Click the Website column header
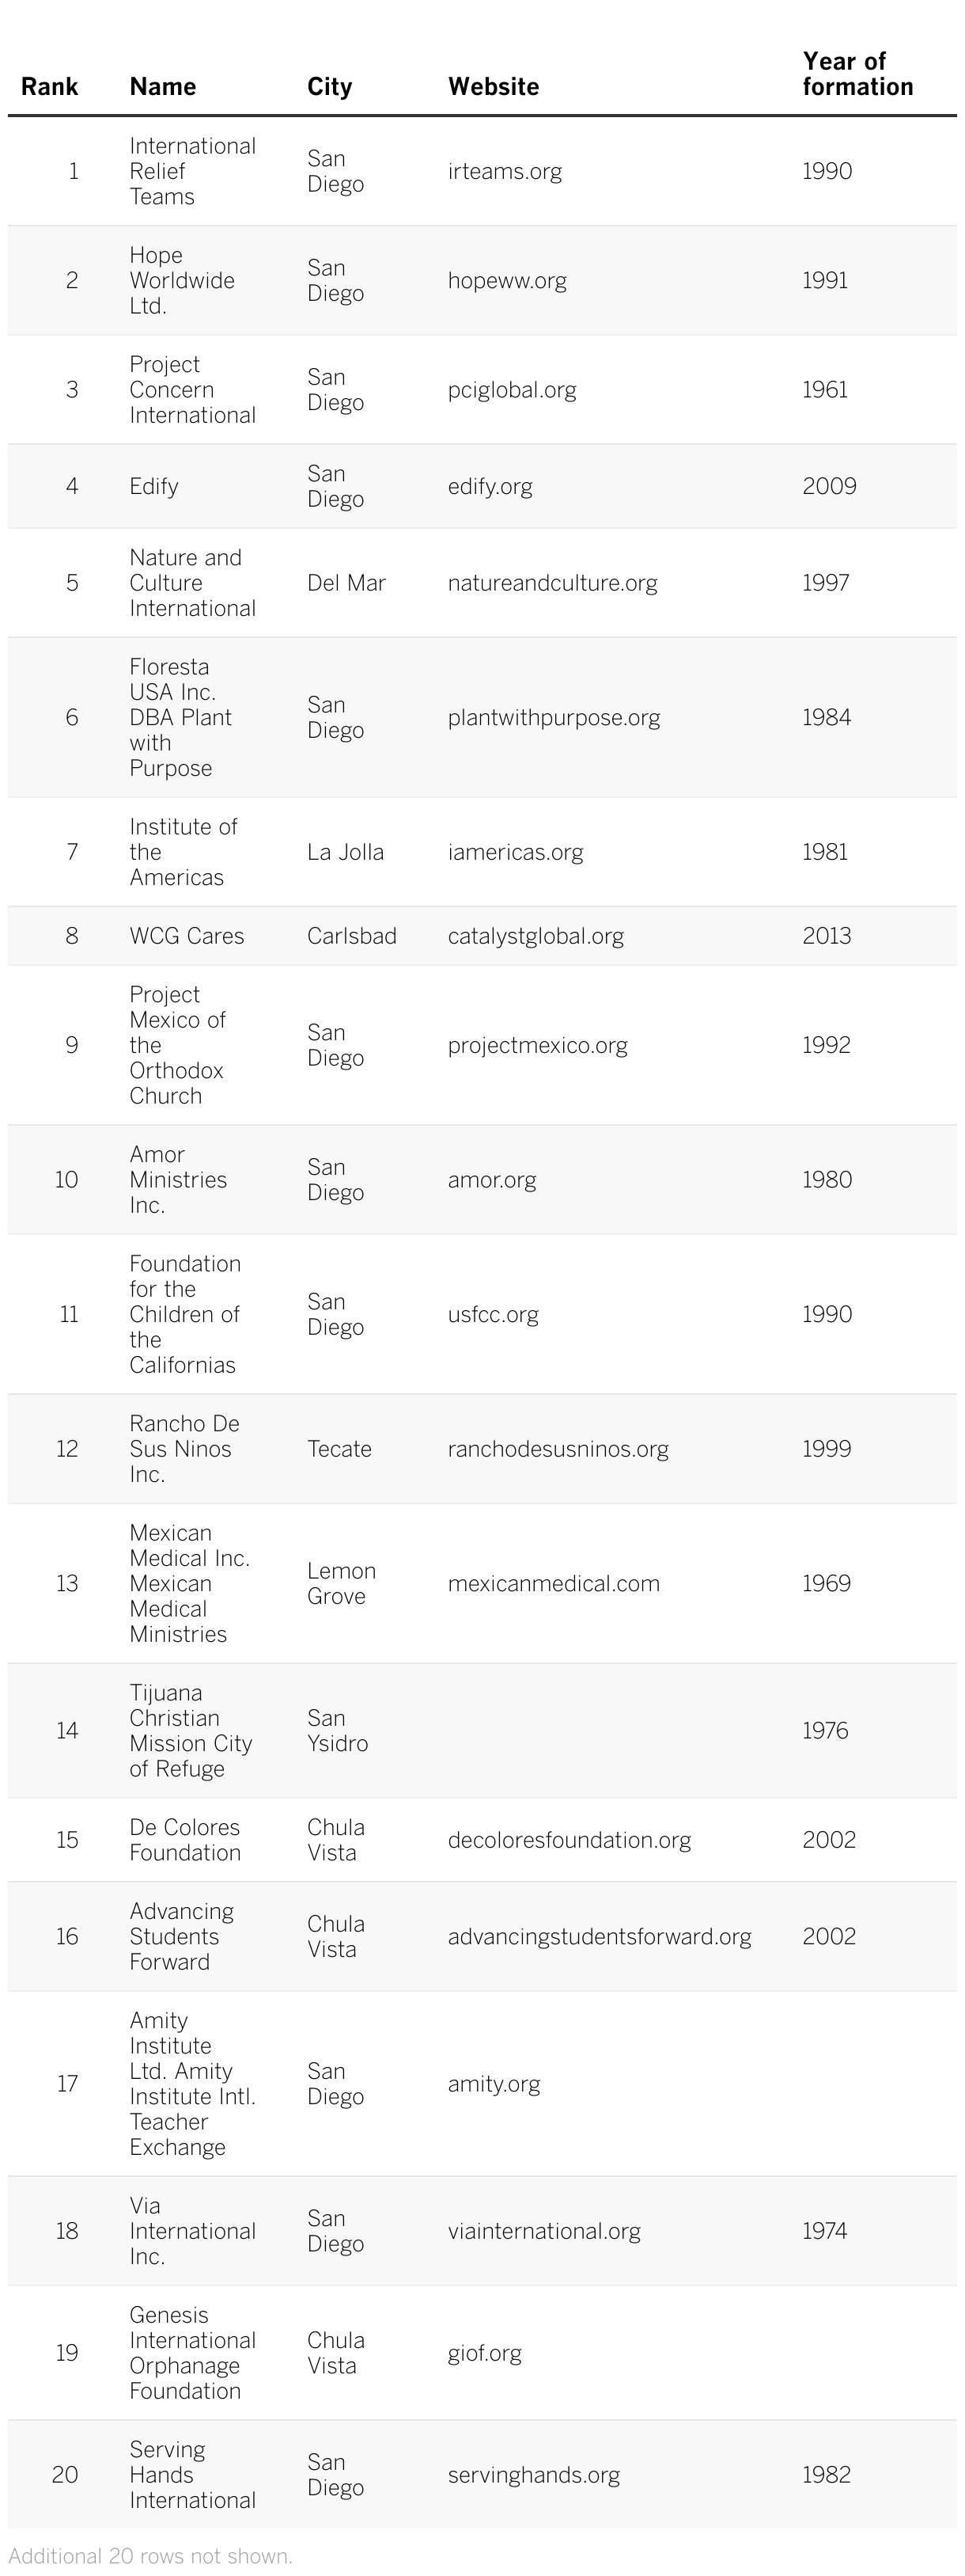Viewport: 965px width, 2576px height. tap(493, 87)
